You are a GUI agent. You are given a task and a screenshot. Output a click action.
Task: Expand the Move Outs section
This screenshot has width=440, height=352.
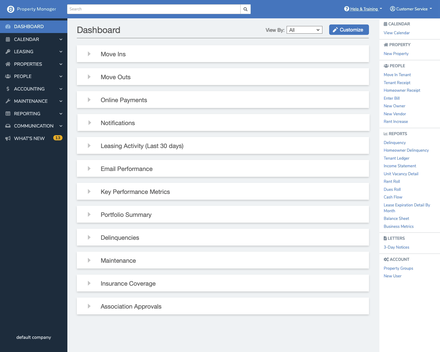(89, 77)
